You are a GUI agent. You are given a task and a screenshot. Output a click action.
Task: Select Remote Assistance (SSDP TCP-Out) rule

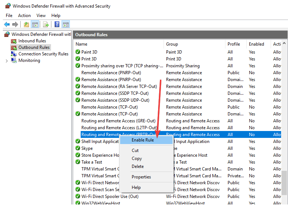tap(178, 93)
